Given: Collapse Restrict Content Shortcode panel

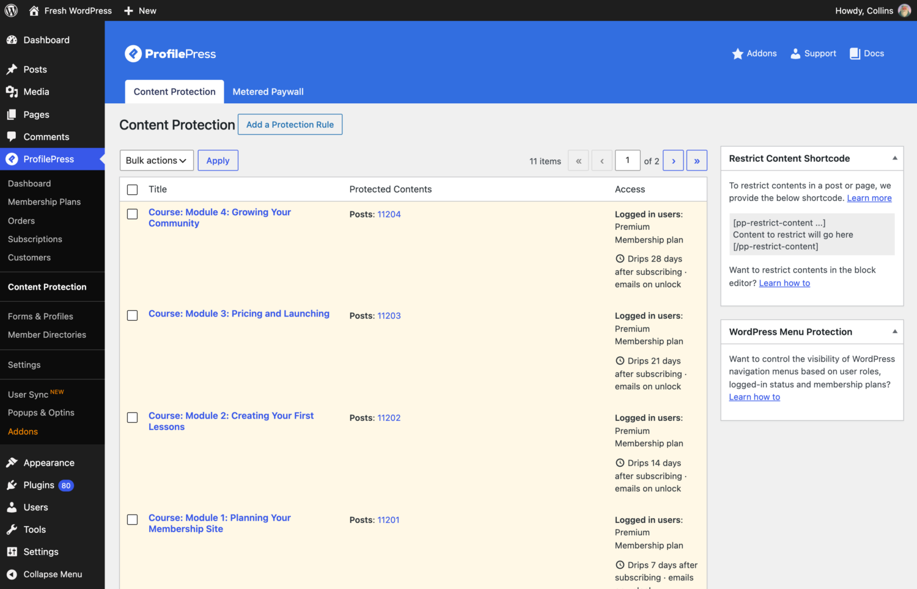Looking at the screenshot, I should point(894,158).
